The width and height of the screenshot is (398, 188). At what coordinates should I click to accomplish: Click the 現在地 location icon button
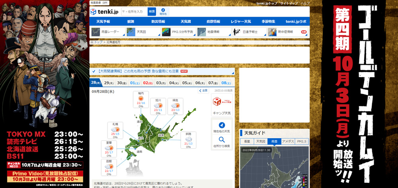coord(163,12)
